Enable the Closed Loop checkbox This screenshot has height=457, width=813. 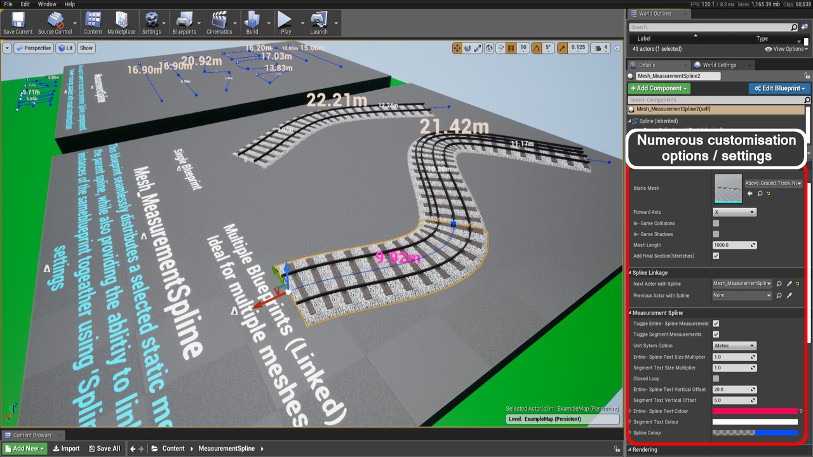[716, 378]
